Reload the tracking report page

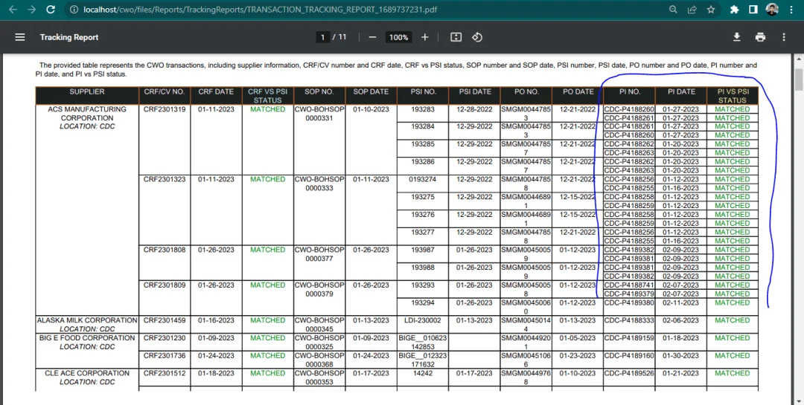coord(51,9)
